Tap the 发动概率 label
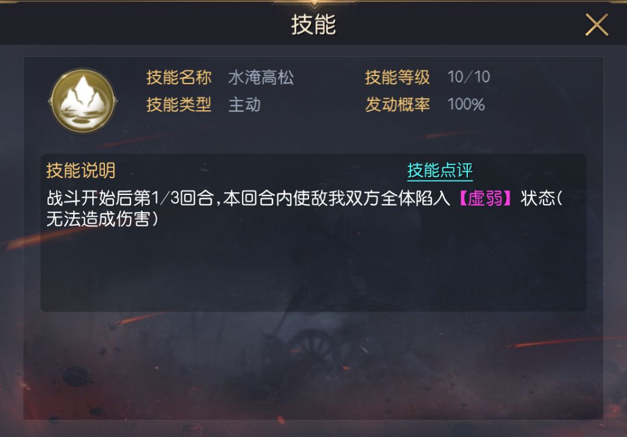627x437 pixels. pyautogui.click(x=397, y=104)
